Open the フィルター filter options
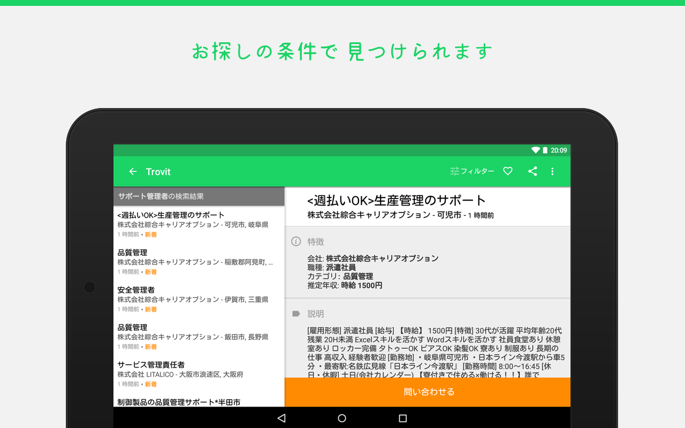This screenshot has width=685, height=428. click(x=472, y=171)
